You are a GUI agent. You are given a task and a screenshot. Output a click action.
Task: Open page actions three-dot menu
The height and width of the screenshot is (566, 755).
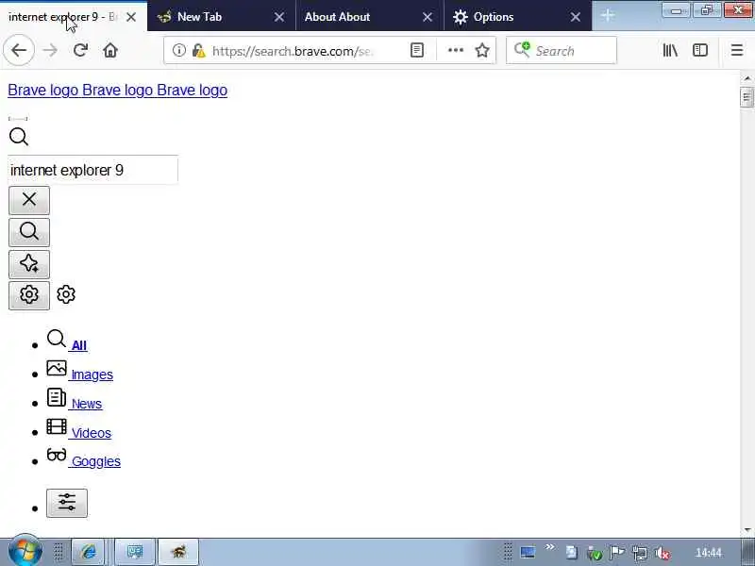[456, 50]
